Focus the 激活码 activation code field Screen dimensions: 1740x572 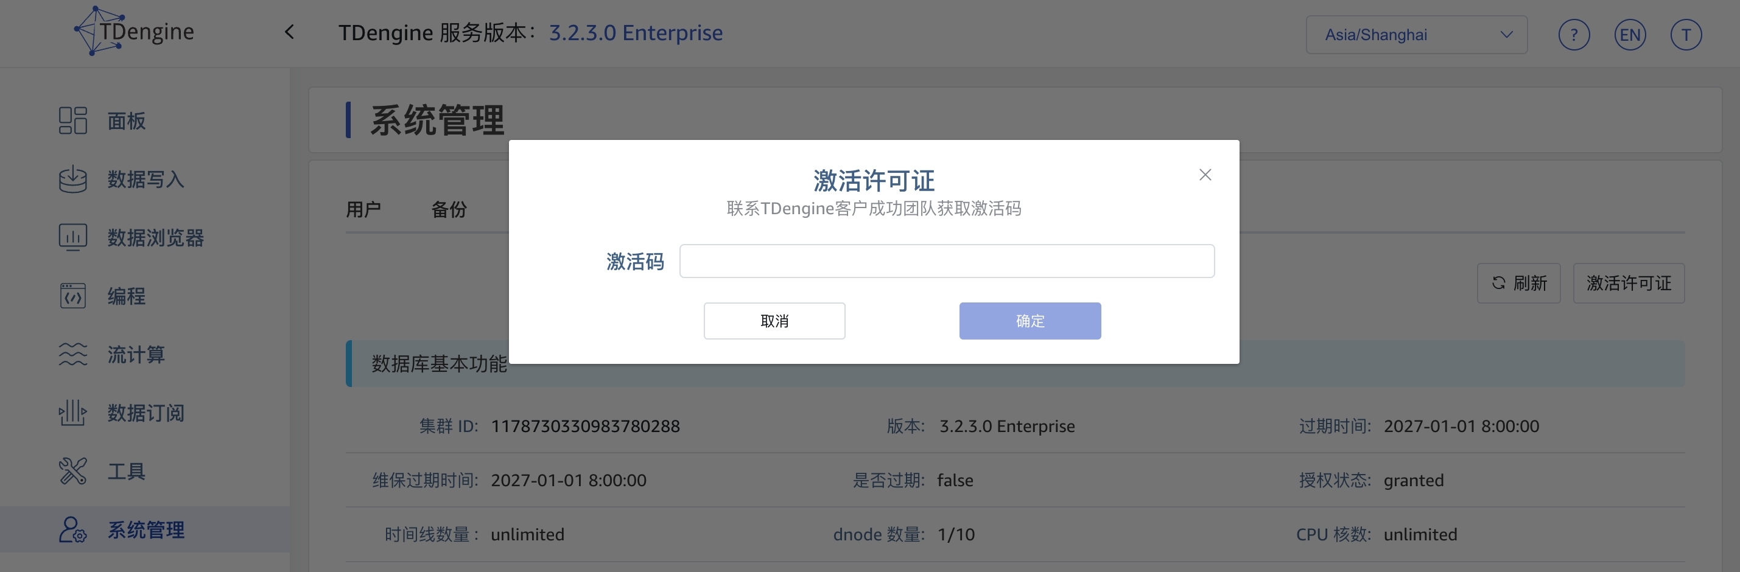[x=946, y=261]
